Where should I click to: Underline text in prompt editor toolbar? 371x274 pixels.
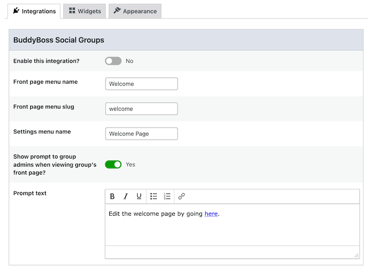tap(139, 196)
